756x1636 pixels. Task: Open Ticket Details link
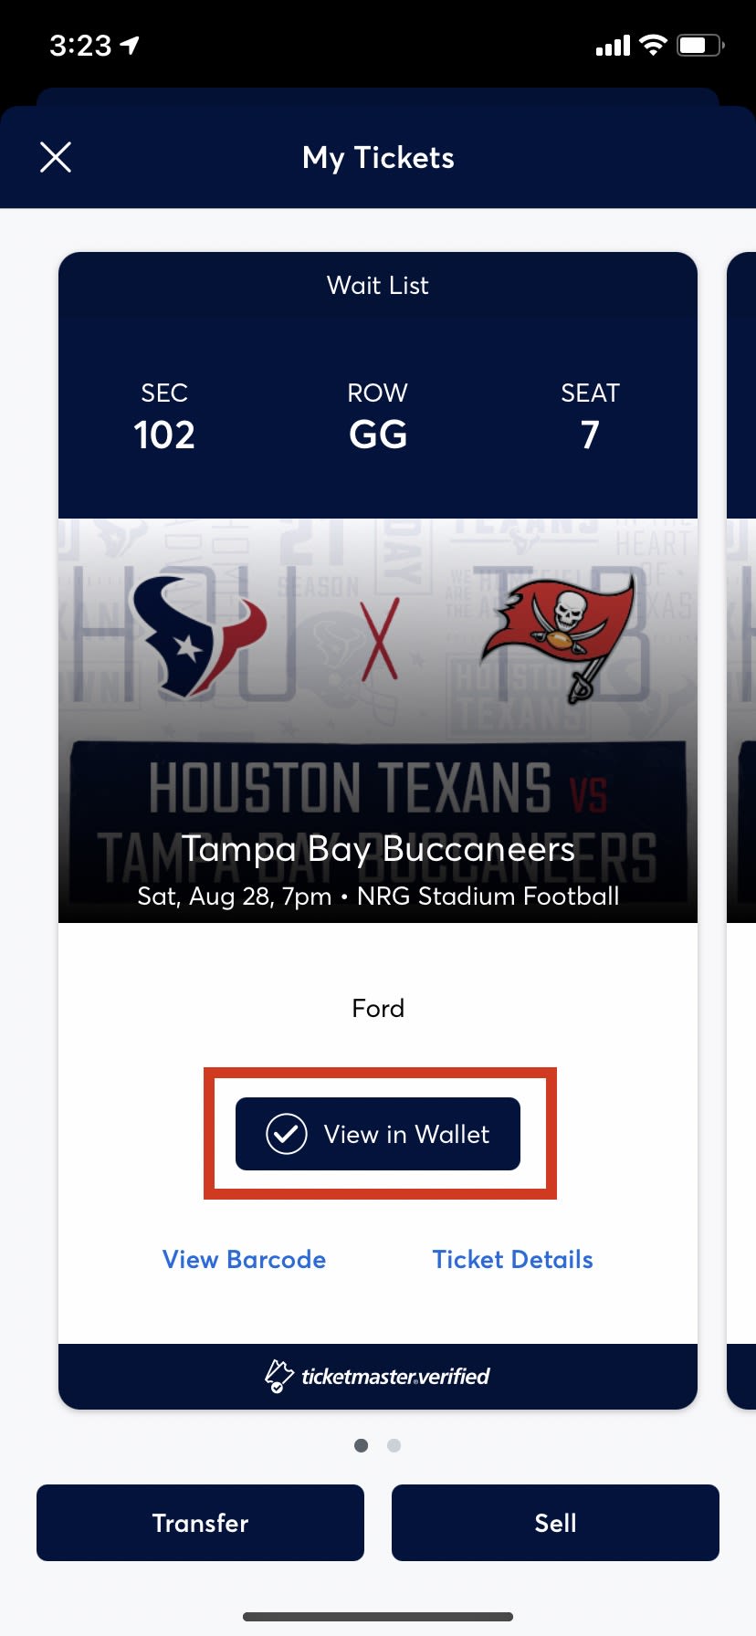click(512, 1260)
